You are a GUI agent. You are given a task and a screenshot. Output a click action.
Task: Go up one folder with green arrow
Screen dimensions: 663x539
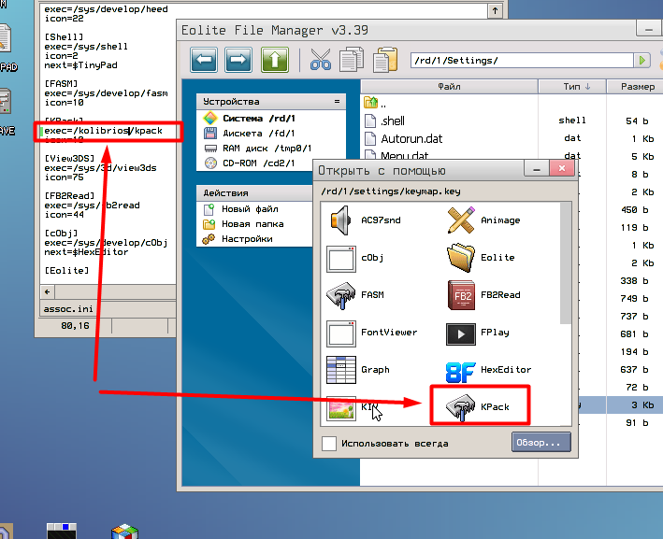coord(274,60)
